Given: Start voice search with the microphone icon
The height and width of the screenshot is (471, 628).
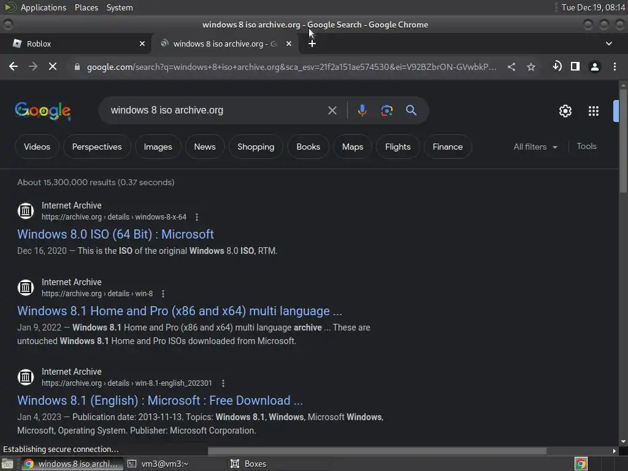Looking at the screenshot, I should 362,110.
